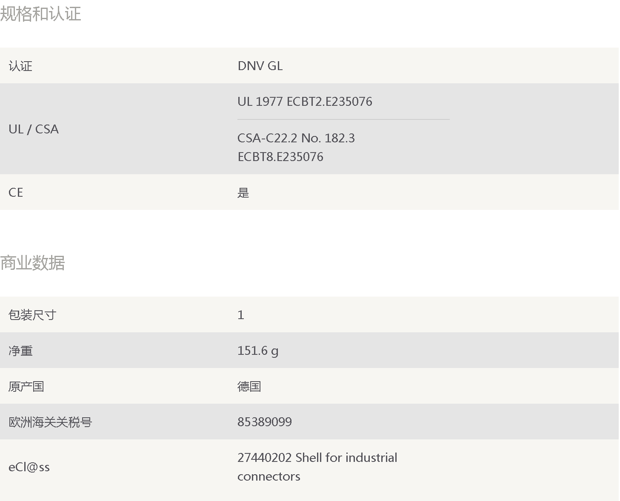The width and height of the screenshot is (620, 501).
Task: Click the ECBT8.E235076 text line
Action: pos(280,157)
